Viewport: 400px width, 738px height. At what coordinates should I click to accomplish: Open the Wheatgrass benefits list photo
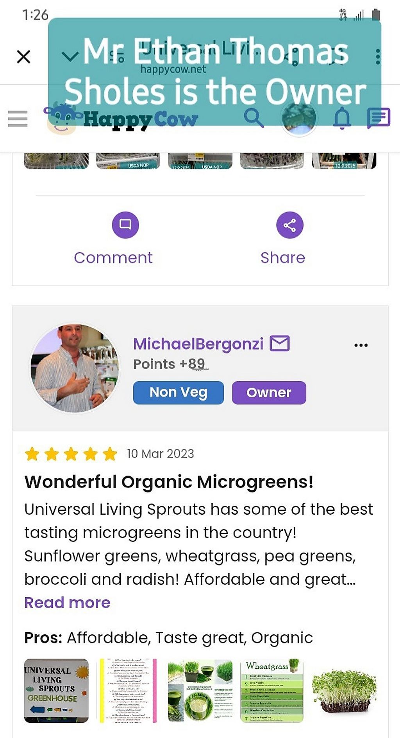272,690
